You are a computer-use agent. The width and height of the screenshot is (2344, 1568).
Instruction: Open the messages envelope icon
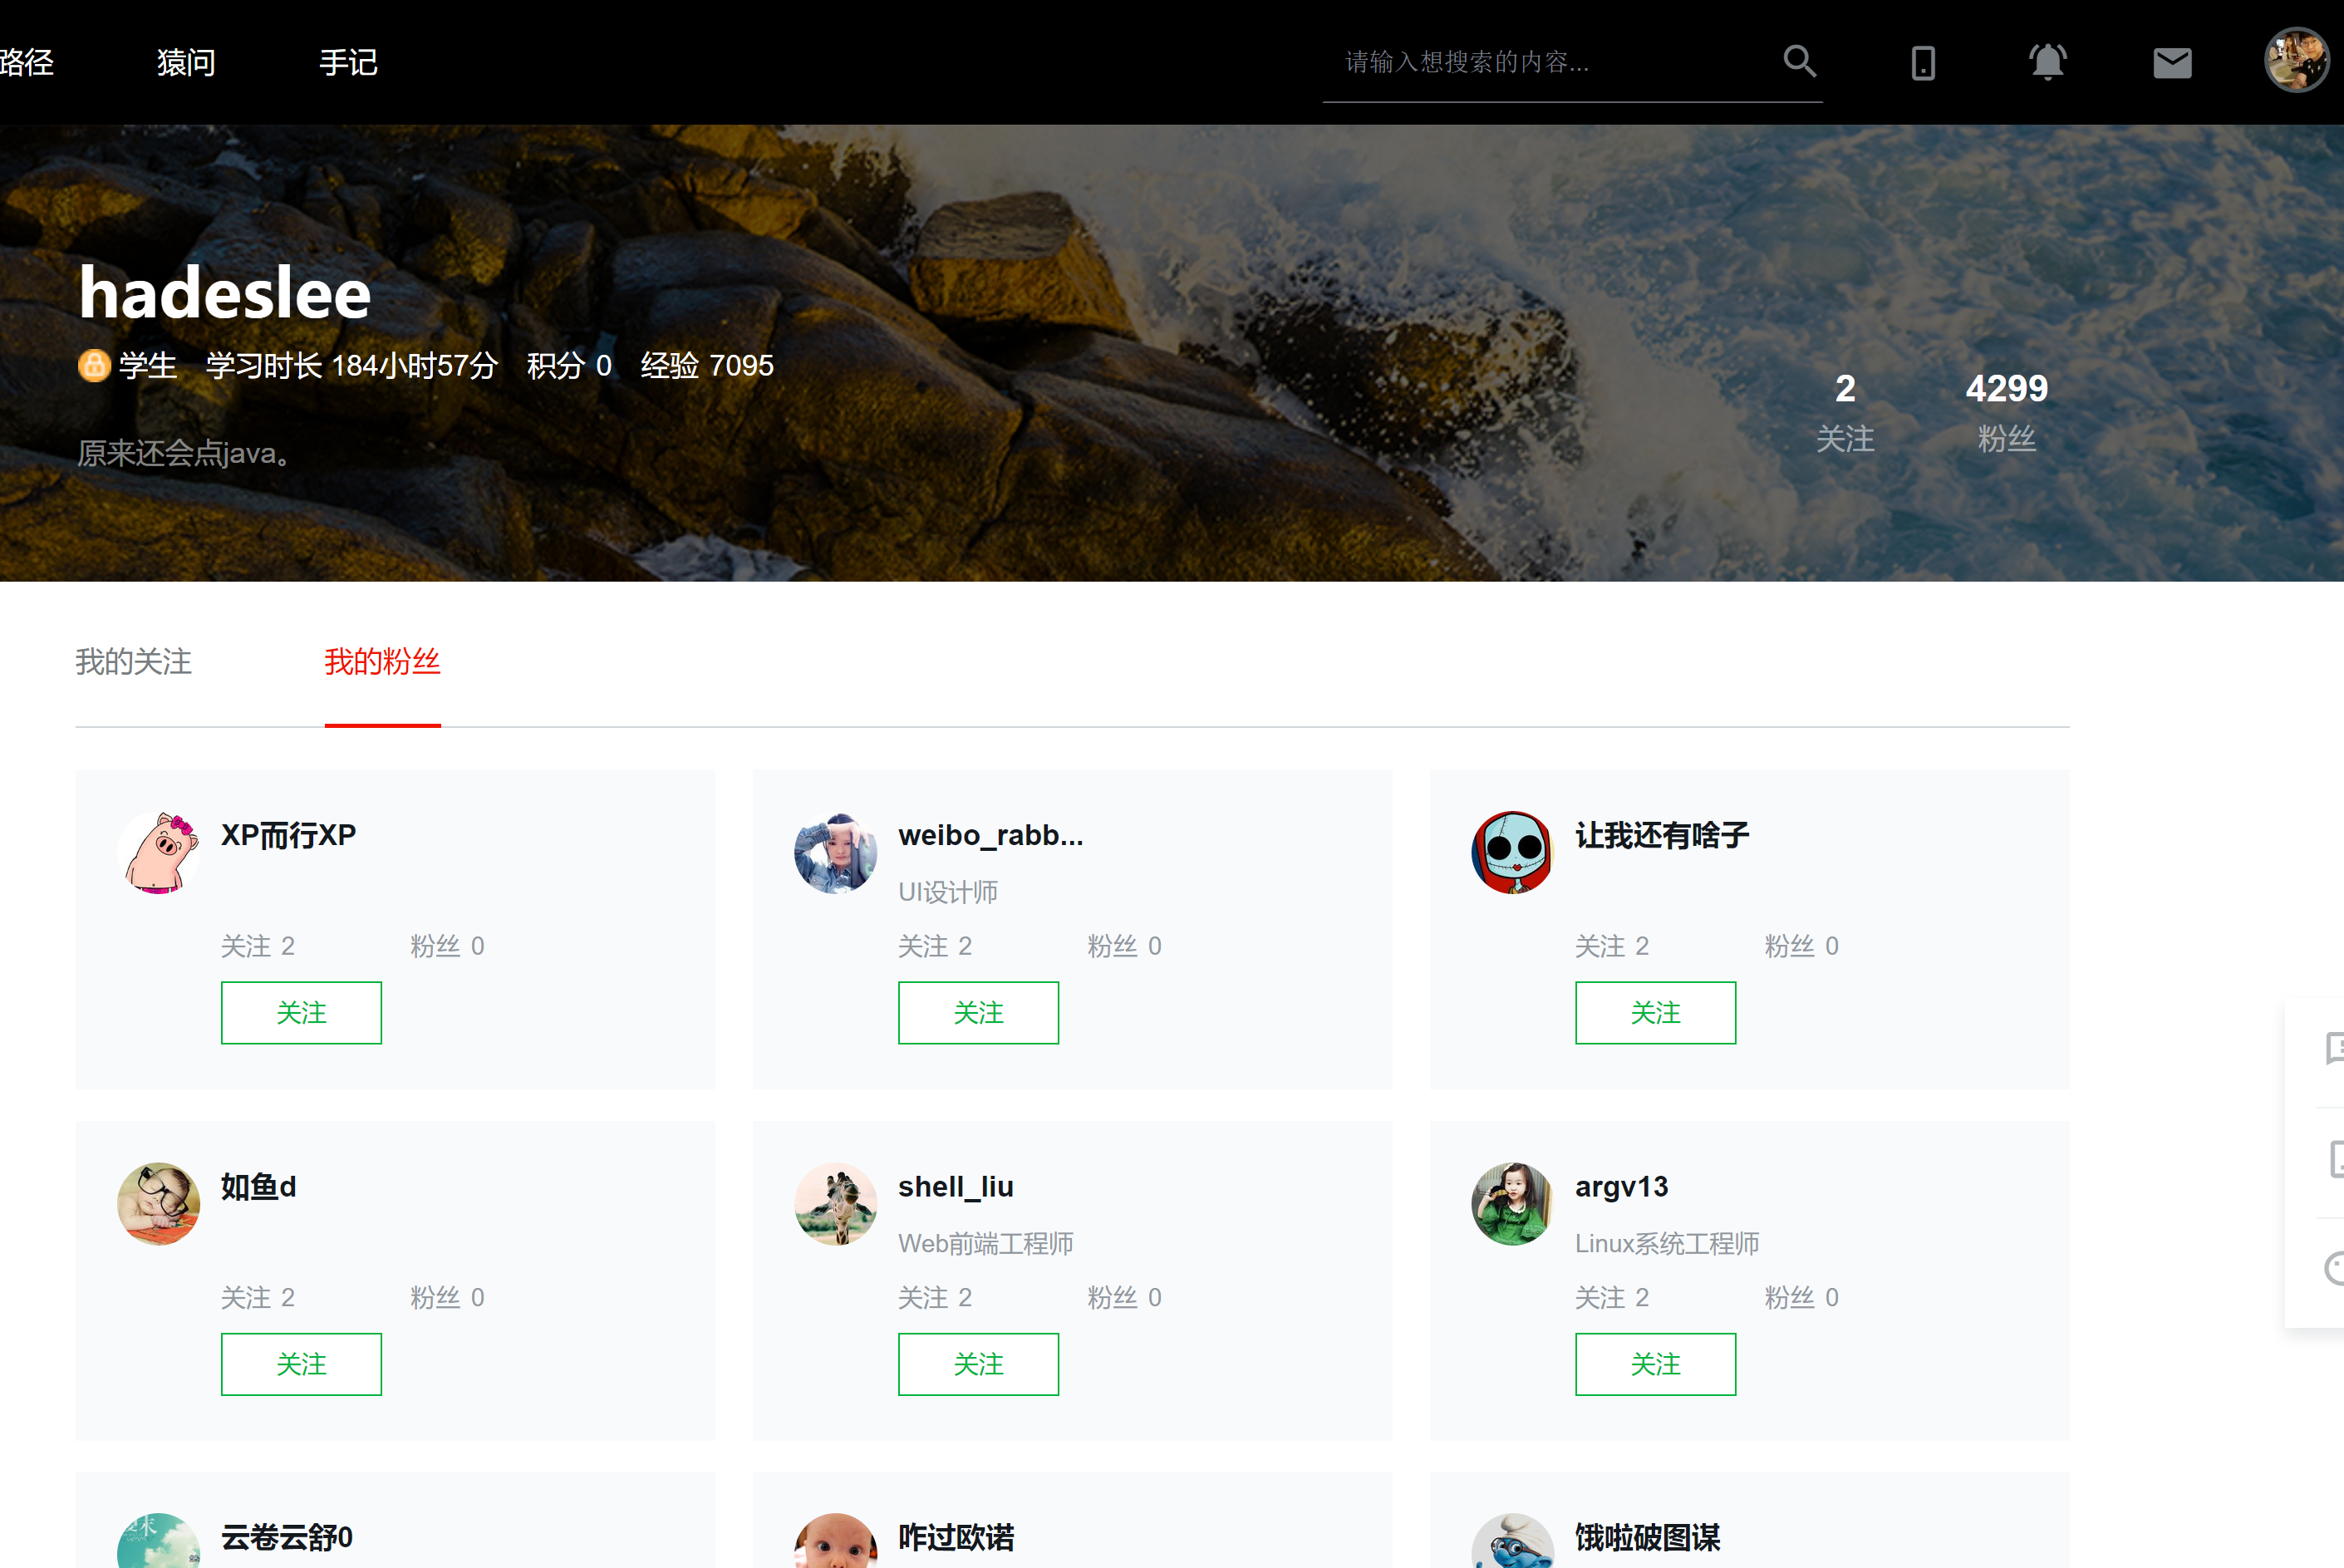2172,63
